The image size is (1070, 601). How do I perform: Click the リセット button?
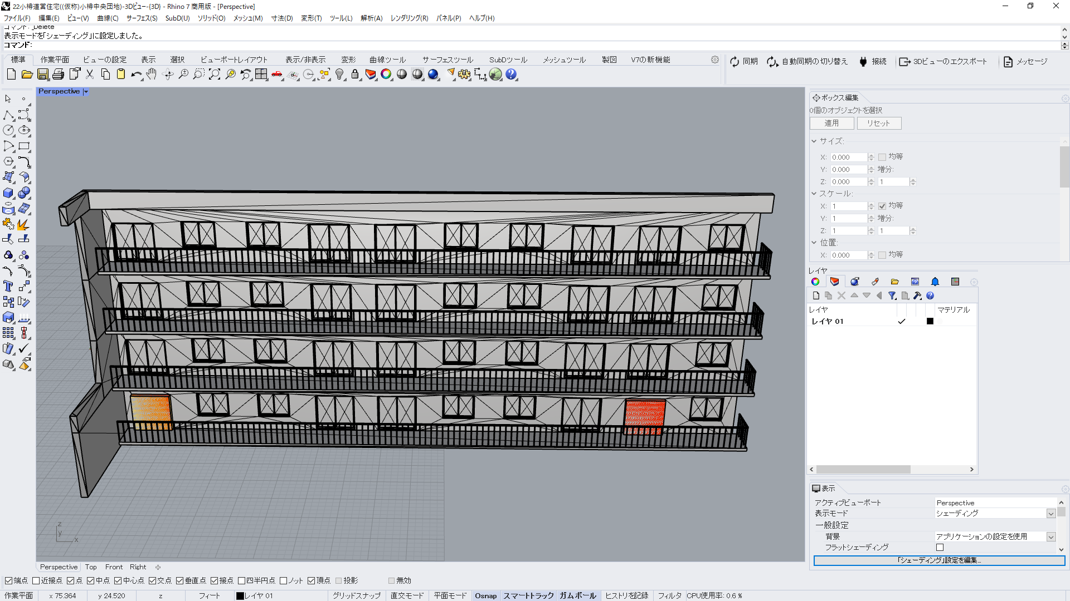pyautogui.click(x=878, y=123)
